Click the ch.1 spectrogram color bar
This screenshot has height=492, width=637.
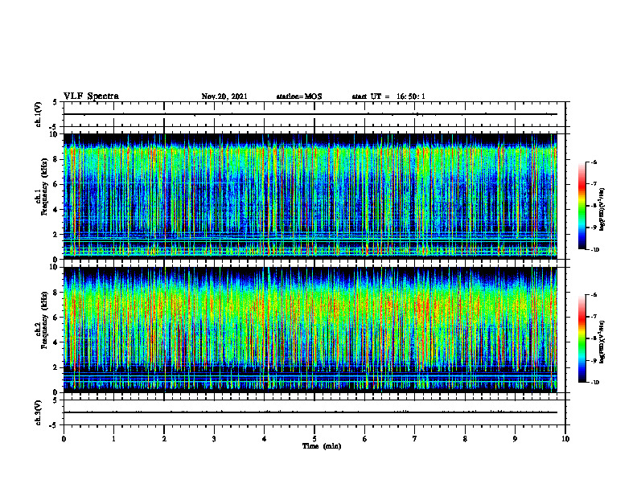point(582,206)
